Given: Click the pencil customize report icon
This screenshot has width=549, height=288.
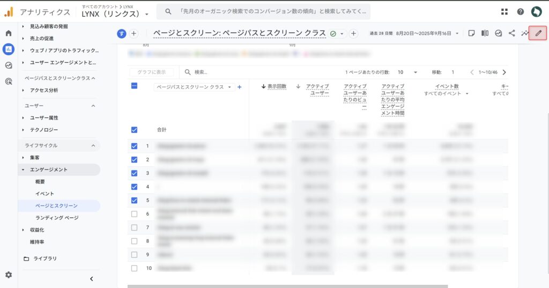Looking at the screenshot, I should click(538, 33).
